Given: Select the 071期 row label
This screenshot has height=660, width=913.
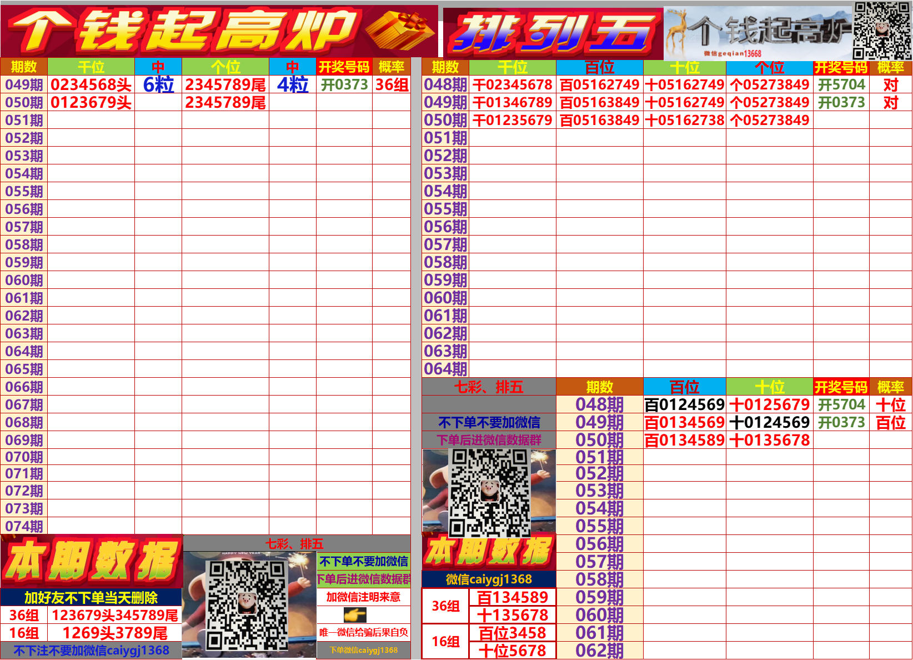Looking at the screenshot, I should pos(24,473).
